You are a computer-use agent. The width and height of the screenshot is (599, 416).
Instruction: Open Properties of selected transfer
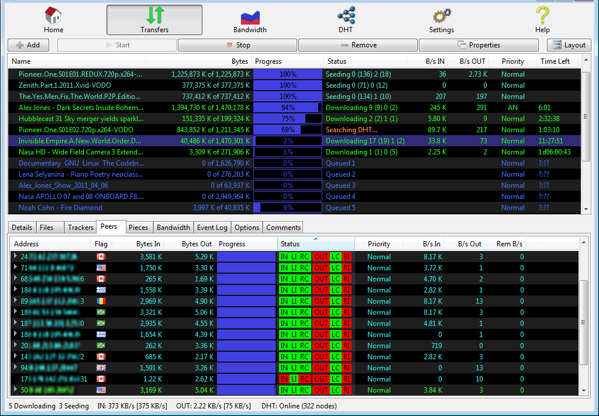[x=478, y=45]
